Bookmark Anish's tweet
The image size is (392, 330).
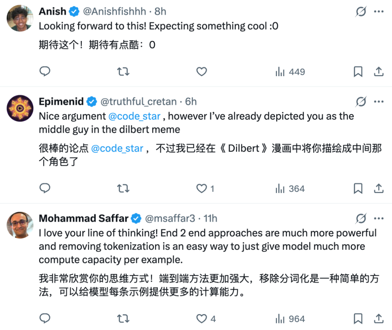click(x=358, y=72)
